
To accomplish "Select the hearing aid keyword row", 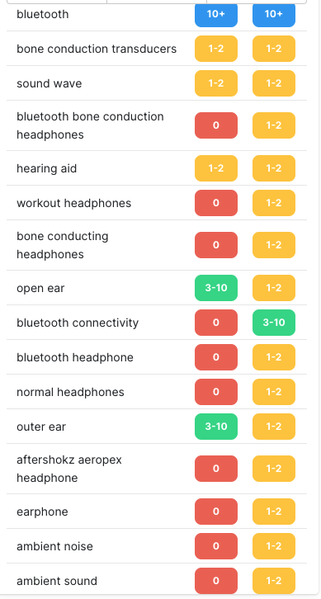I will click(x=157, y=168).
